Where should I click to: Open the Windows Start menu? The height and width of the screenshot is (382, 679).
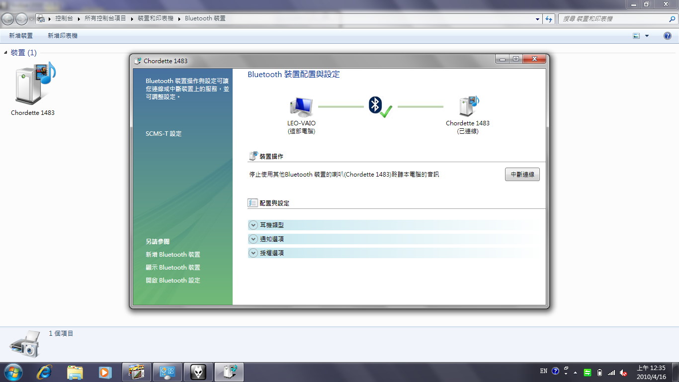click(13, 372)
